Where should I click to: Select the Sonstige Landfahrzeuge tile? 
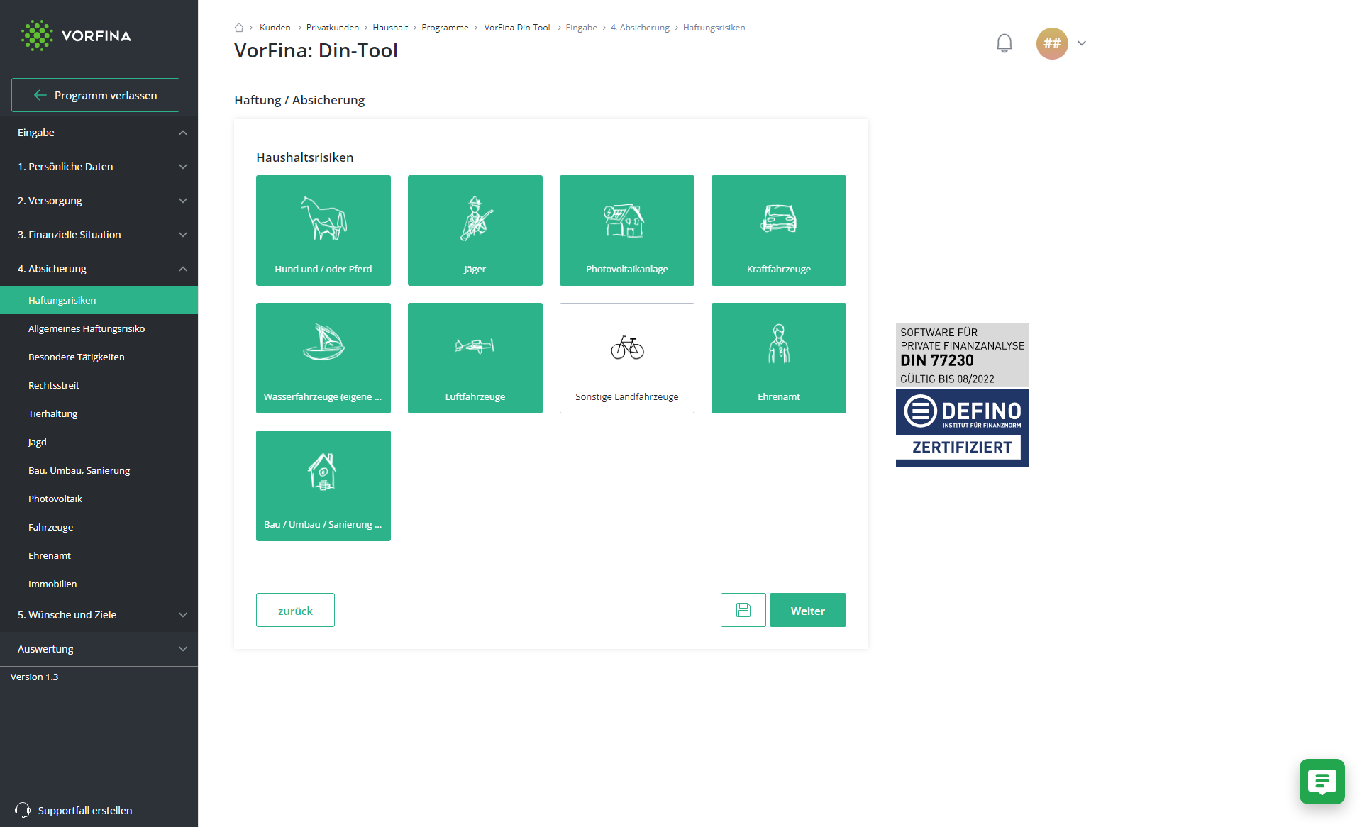(626, 358)
